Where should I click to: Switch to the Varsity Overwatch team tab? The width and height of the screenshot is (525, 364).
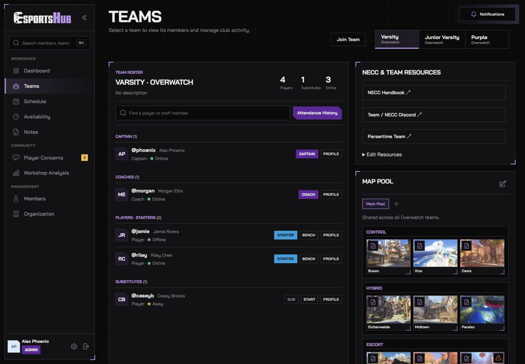397,39
